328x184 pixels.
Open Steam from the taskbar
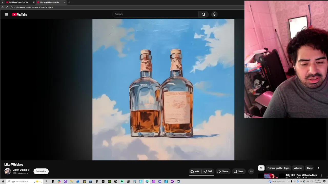tap(178, 181)
